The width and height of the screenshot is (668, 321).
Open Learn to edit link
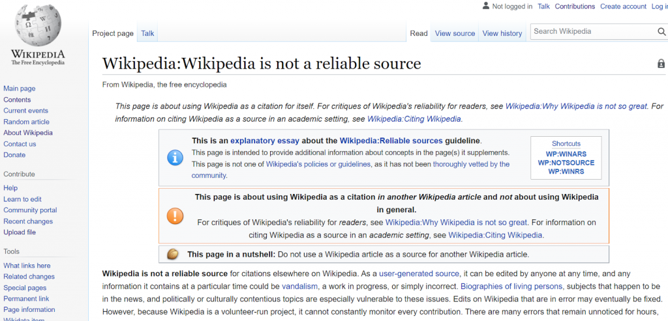tap(23, 199)
